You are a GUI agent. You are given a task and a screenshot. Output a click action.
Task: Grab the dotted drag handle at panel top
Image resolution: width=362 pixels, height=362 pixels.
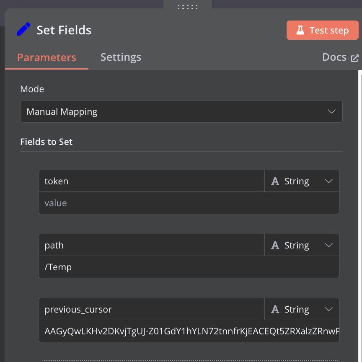coord(187,7)
